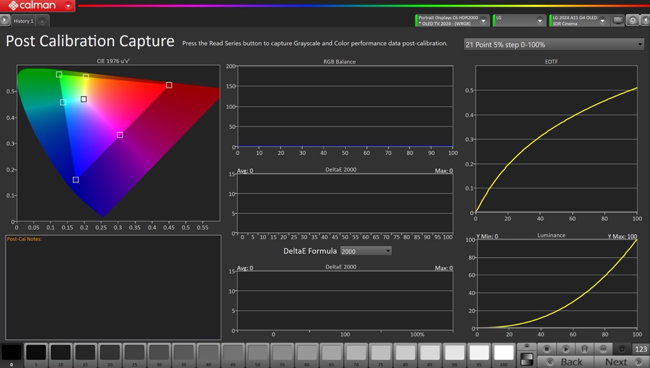Click the stop measurement button
Viewport: 650px width, 368px height.
pos(546,349)
